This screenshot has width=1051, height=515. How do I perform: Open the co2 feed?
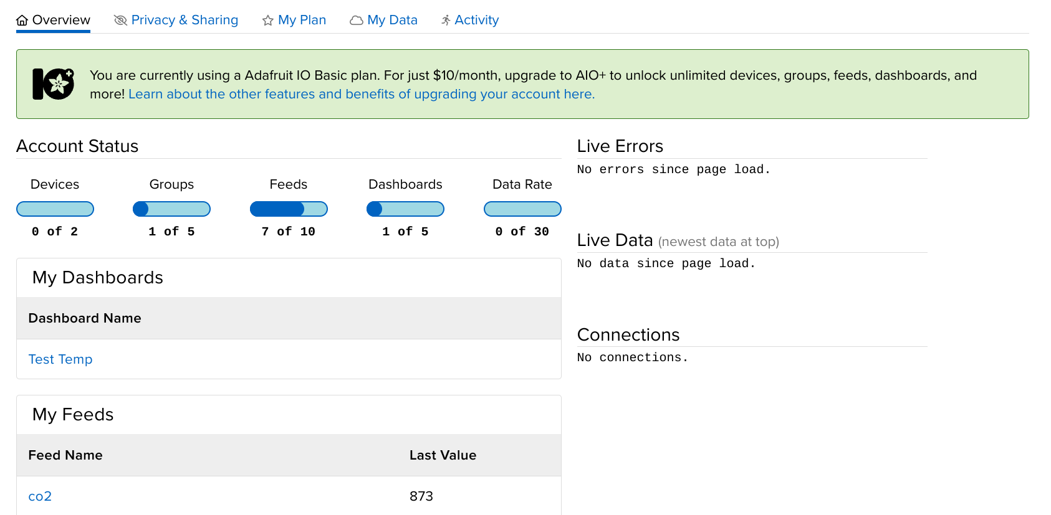[40, 496]
